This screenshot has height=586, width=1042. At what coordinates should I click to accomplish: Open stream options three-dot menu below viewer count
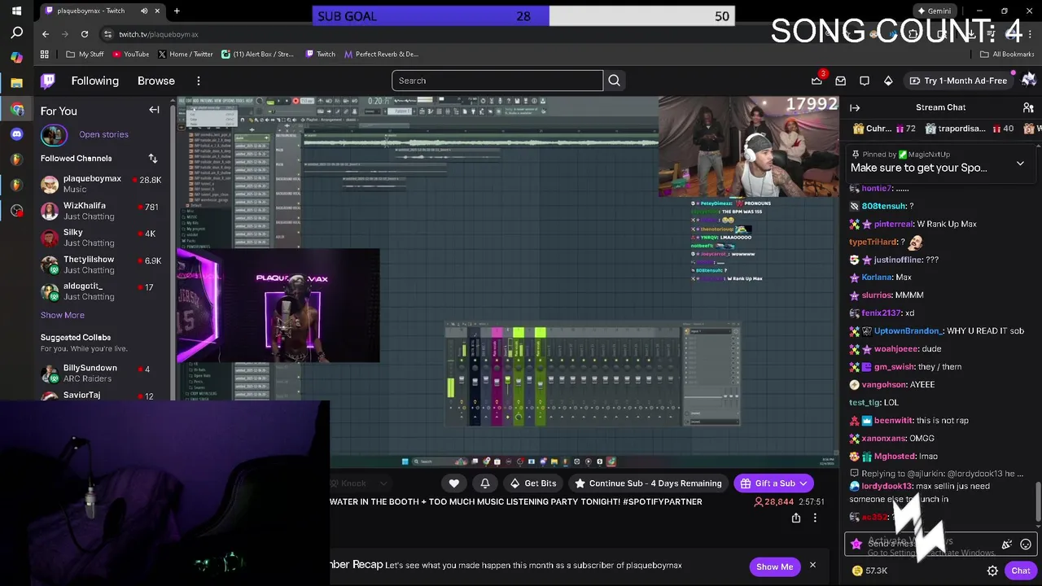(815, 518)
